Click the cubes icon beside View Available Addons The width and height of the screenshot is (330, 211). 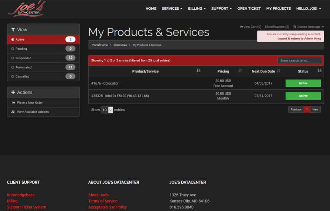click(13, 112)
